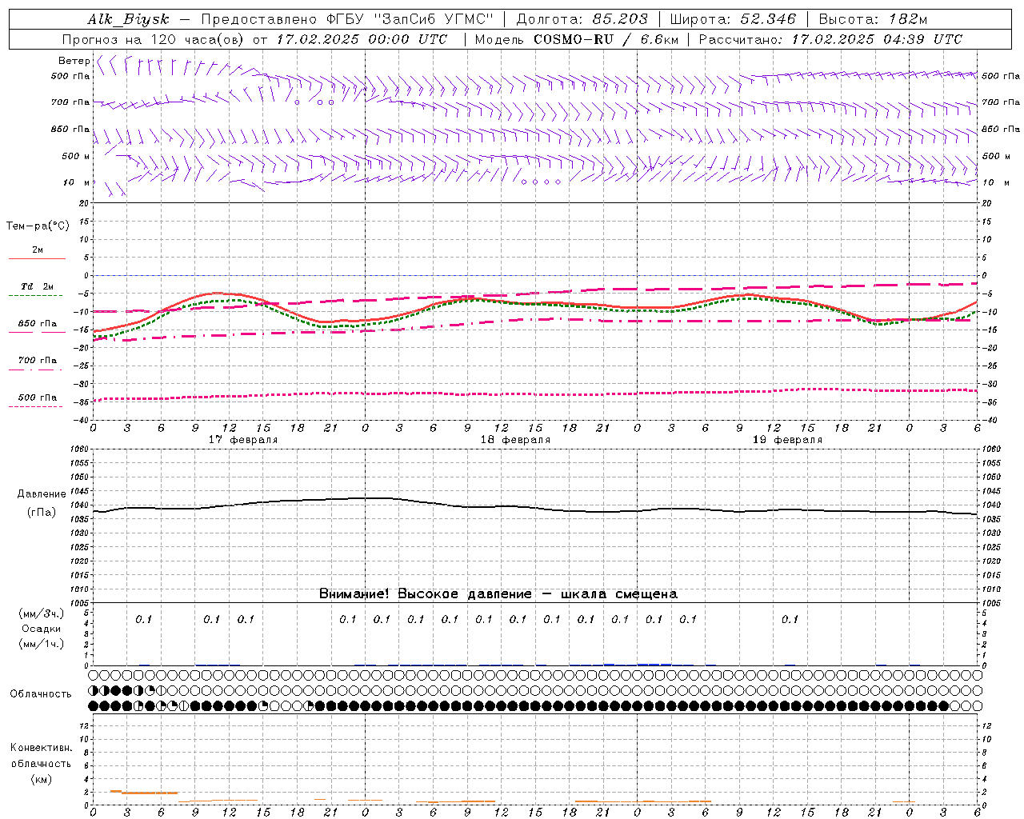The image size is (1024, 819).
Task: Click the 17 февраля date label
Action: tap(243, 440)
